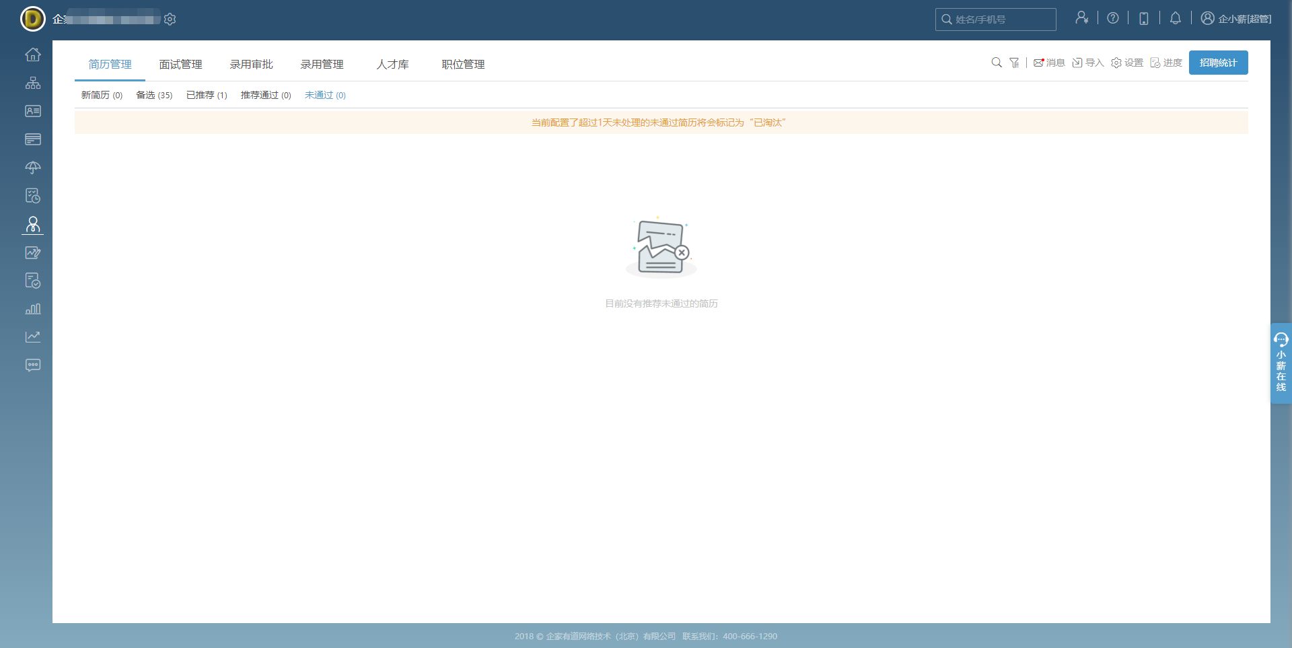
Task: Select the 已推荐 (1) sub-tab
Action: coord(207,95)
